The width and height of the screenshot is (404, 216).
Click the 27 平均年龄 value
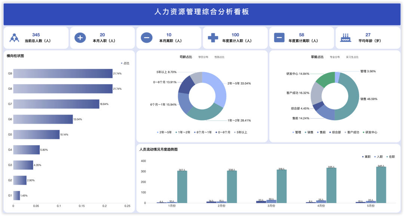click(368, 35)
